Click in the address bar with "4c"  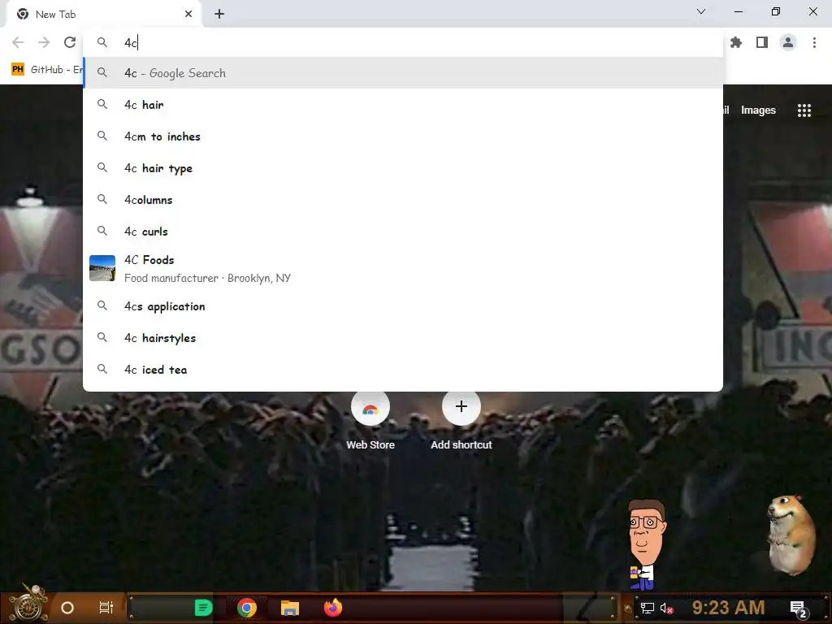[403, 42]
